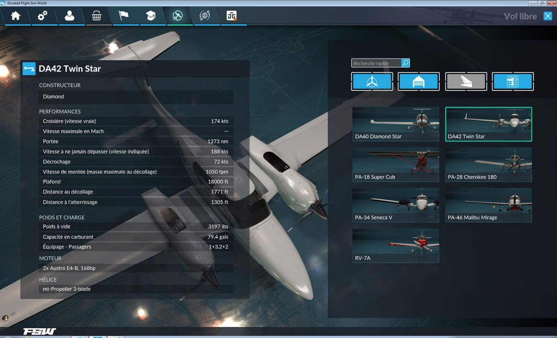Click the Distance à l'atterrissage row
Screen dimensions: 557x338
(136, 202)
